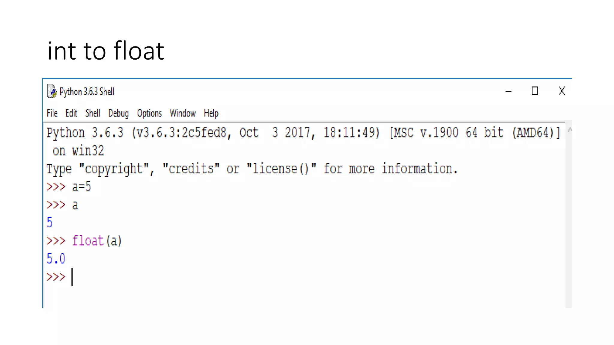Close the Python 3.6.3 Shell window
This screenshot has width=614, height=345.
[x=562, y=91]
